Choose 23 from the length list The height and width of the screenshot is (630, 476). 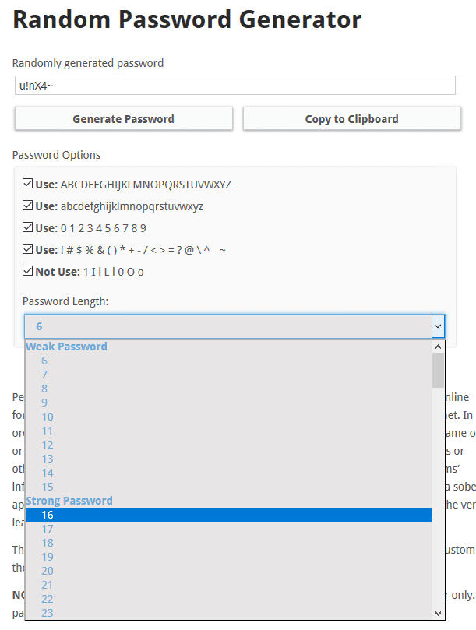(x=48, y=613)
